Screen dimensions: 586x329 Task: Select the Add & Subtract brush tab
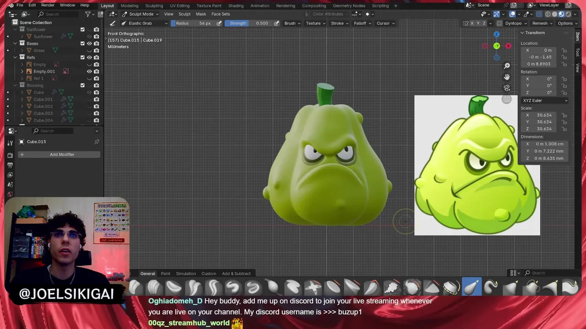point(236,274)
